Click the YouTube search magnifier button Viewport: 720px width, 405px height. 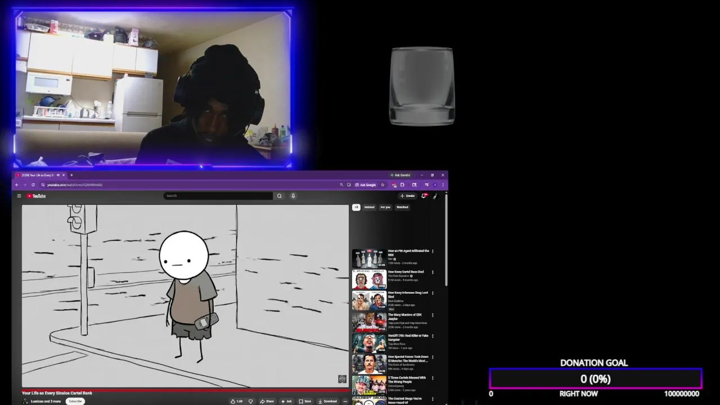click(279, 196)
